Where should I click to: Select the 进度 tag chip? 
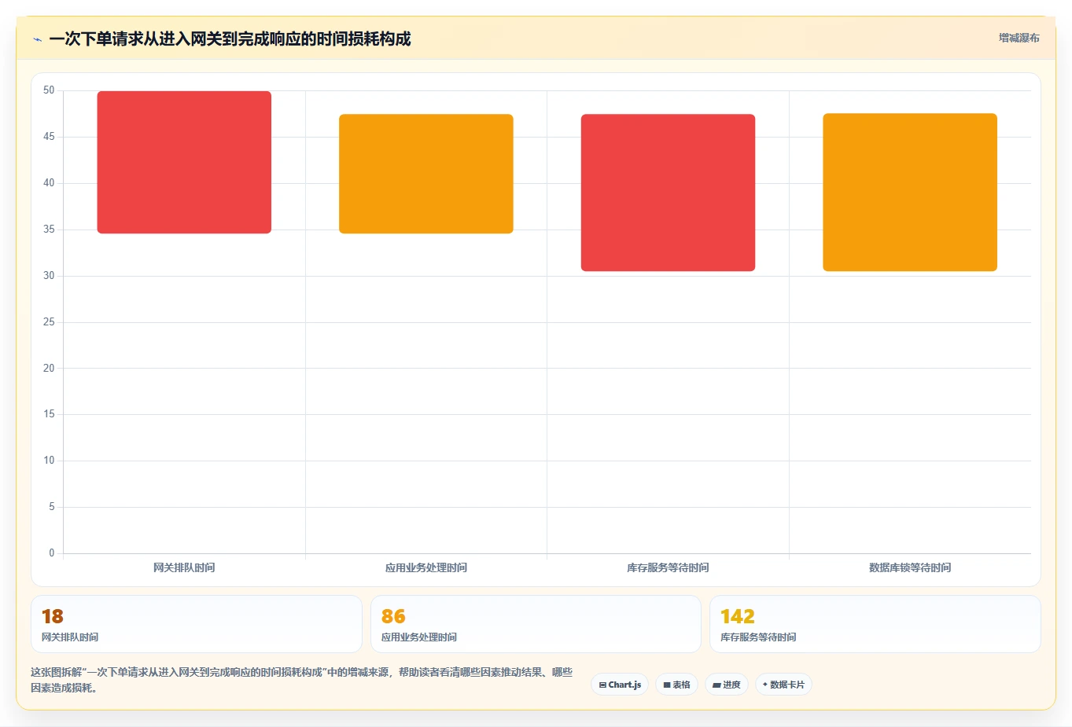tap(727, 685)
